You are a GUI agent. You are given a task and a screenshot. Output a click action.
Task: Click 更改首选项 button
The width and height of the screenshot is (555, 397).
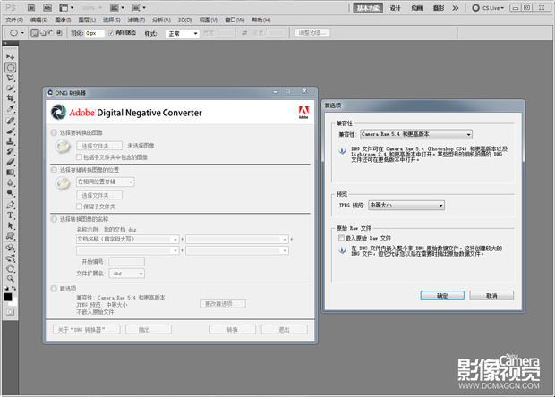pyautogui.click(x=223, y=304)
